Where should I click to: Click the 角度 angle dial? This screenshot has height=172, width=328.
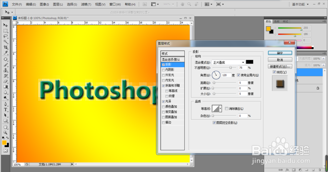216,75
